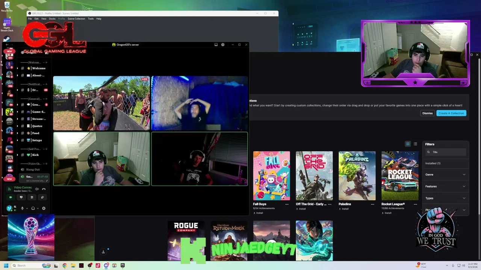Open headphone output options arrow

[38, 208]
